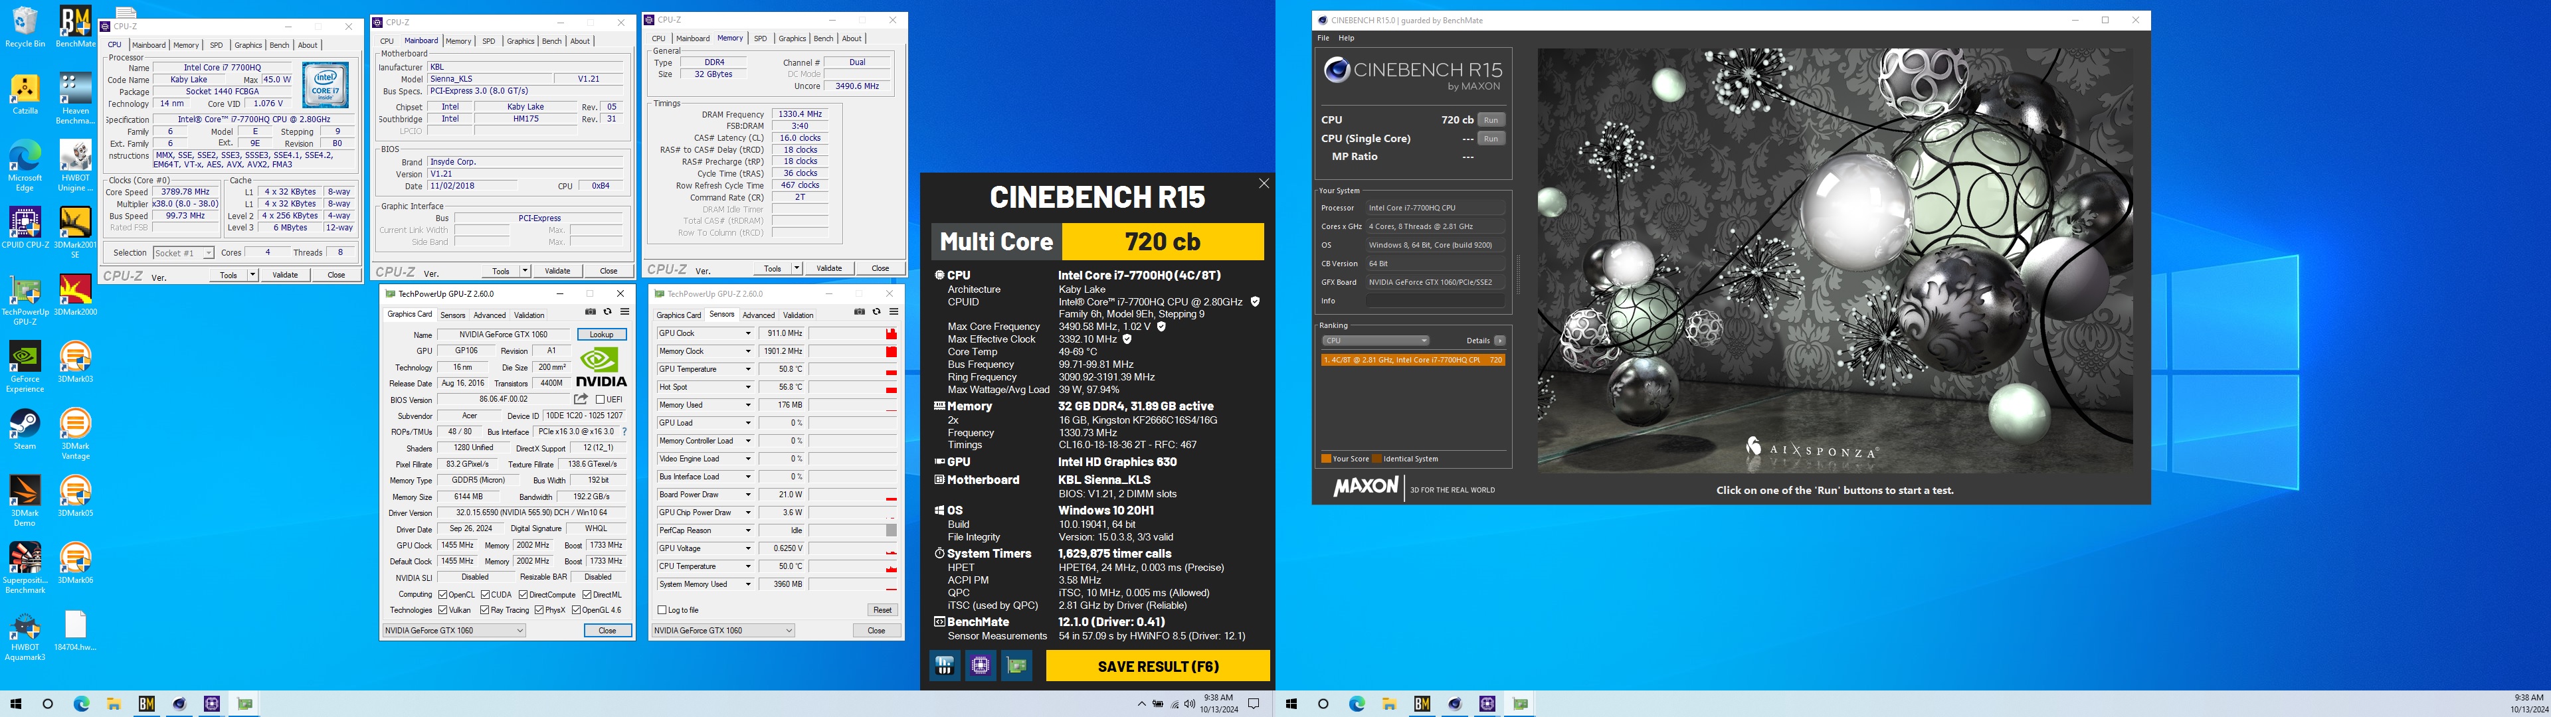The width and height of the screenshot is (2551, 717).
Task: Toggle Ray Tracing checkbox in GPU-Z
Action: point(484,610)
